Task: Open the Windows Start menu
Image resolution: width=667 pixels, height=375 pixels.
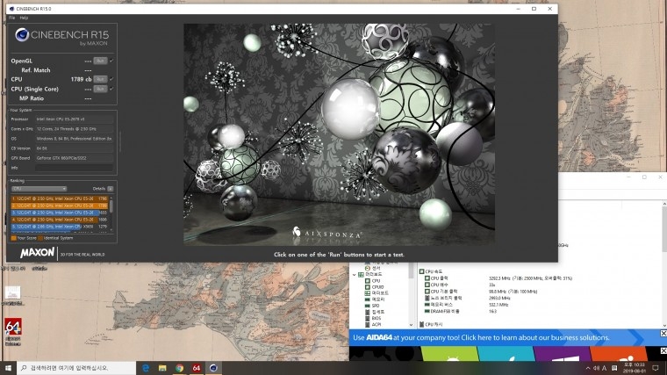Action: (8, 368)
